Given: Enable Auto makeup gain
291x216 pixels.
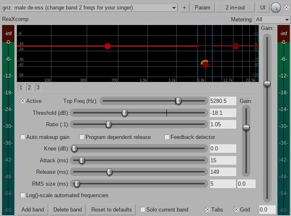Looking at the screenshot, I should (x=23, y=137).
